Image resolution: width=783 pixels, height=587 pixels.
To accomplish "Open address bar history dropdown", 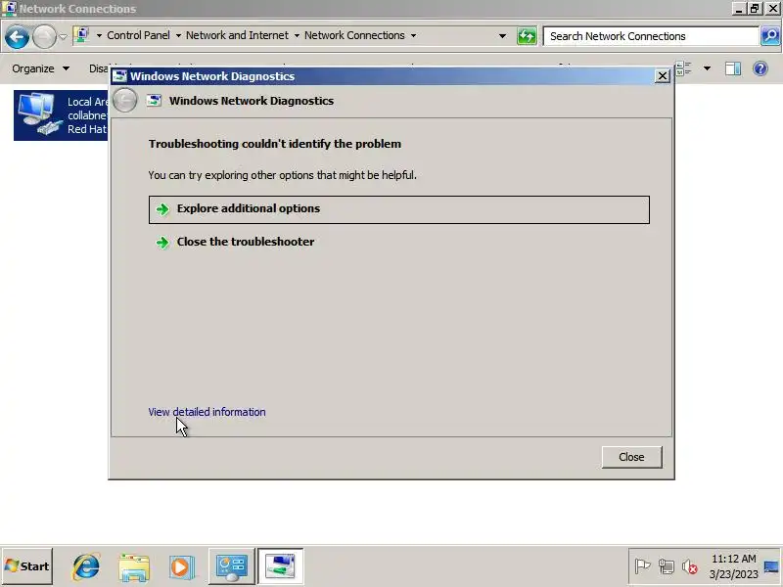I will pos(502,36).
